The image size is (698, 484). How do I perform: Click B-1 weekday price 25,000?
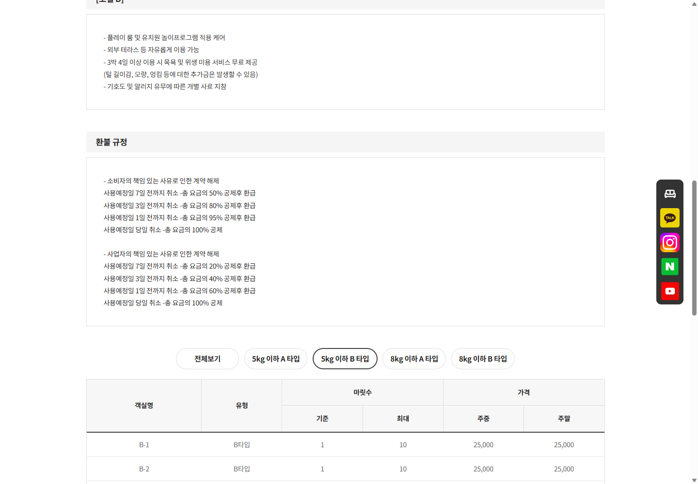point(484,445)
